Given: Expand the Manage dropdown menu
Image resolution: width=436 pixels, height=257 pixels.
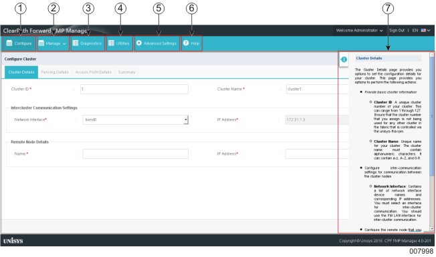Looking at the screenshot, I should (x=53, y=43).
